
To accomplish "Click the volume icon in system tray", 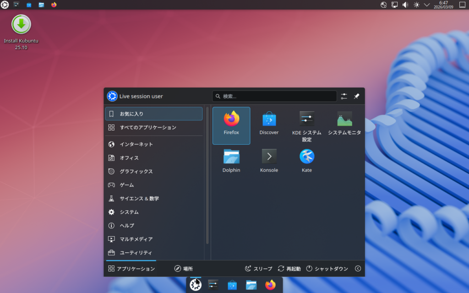I will click(405, 5).
